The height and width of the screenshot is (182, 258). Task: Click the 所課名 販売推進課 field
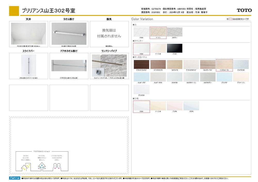(x=196, y=9)
